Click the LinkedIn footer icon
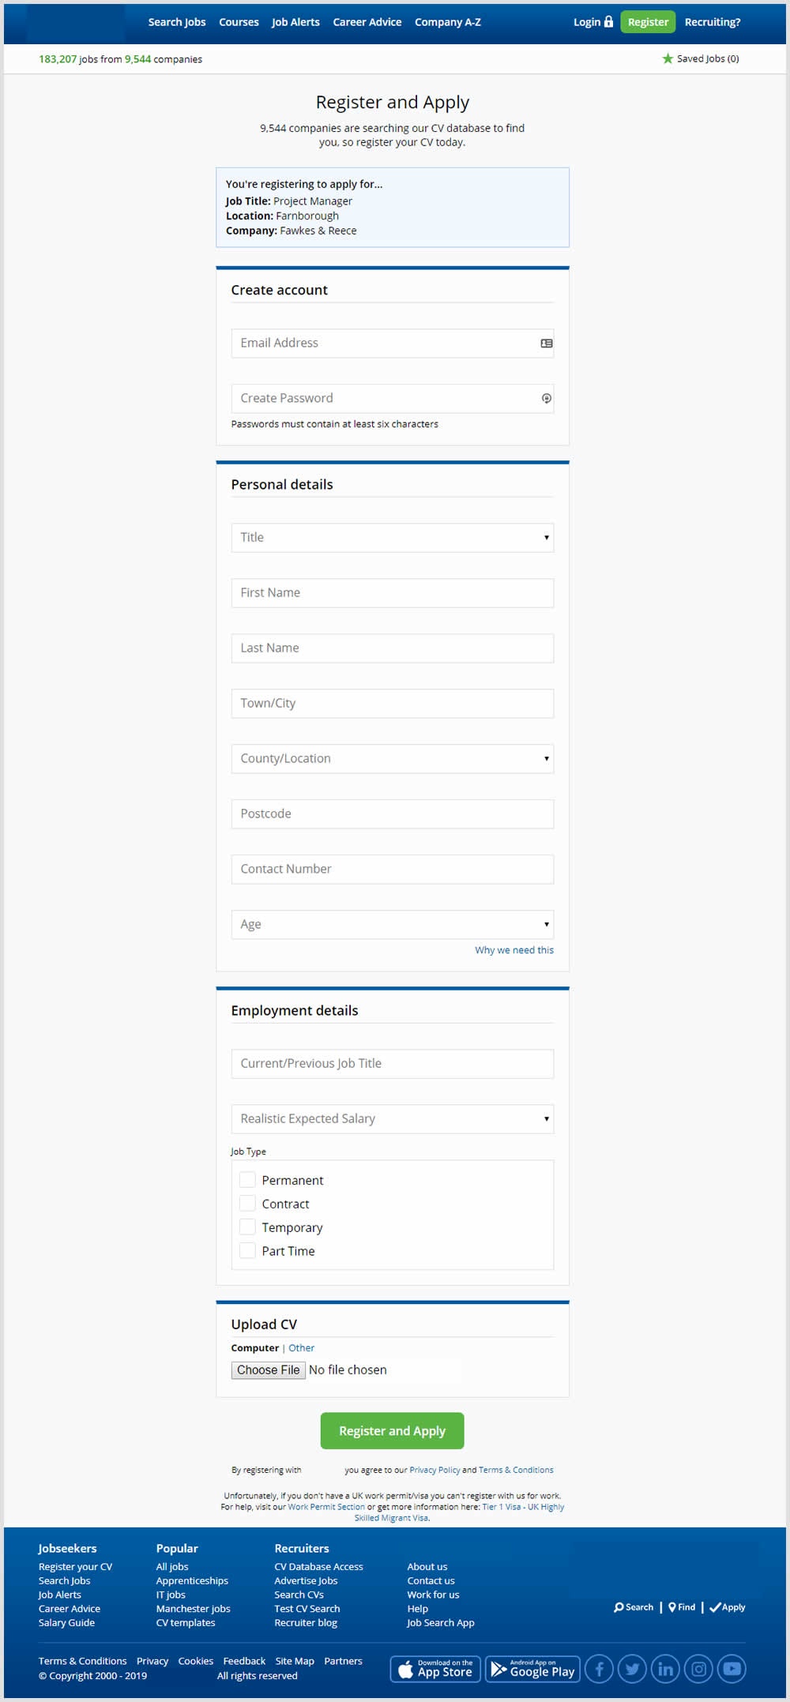Screen dimensions: 790x1702 [x=665, y=1669]
